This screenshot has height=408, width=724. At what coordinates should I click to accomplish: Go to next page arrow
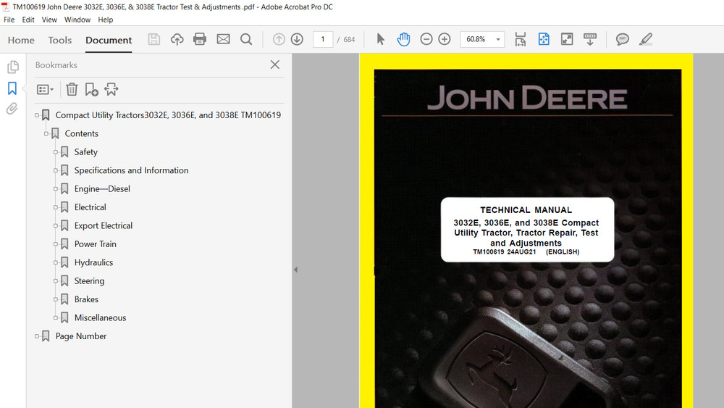(297, 39)
